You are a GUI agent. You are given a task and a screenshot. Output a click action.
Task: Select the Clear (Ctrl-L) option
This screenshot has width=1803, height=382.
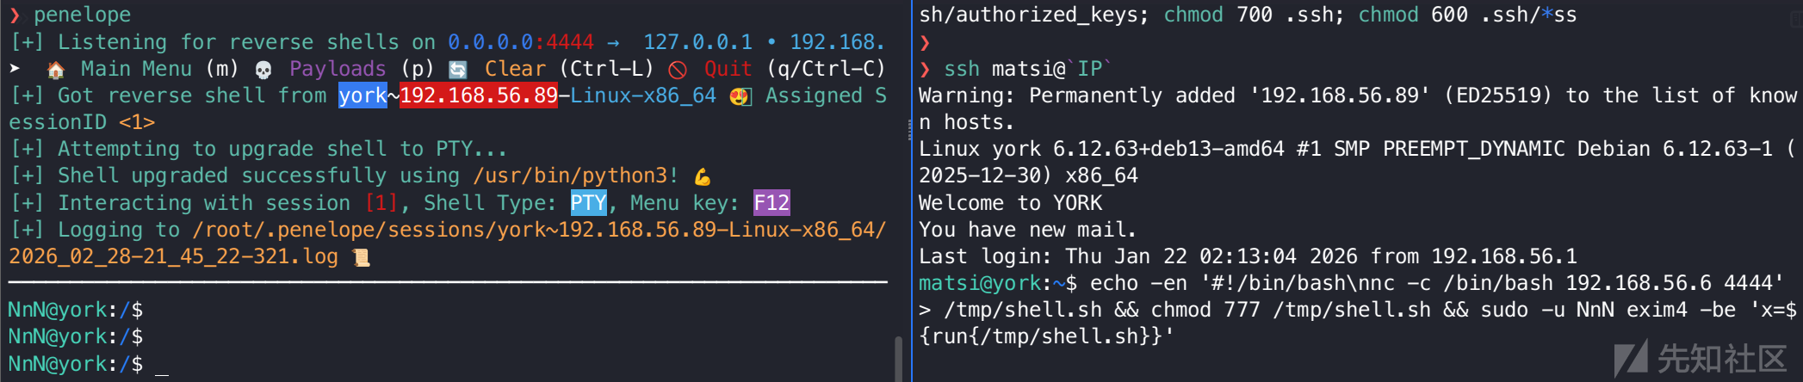click(569, 69)
